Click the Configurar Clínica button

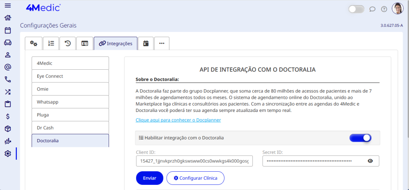pos(195,178)
